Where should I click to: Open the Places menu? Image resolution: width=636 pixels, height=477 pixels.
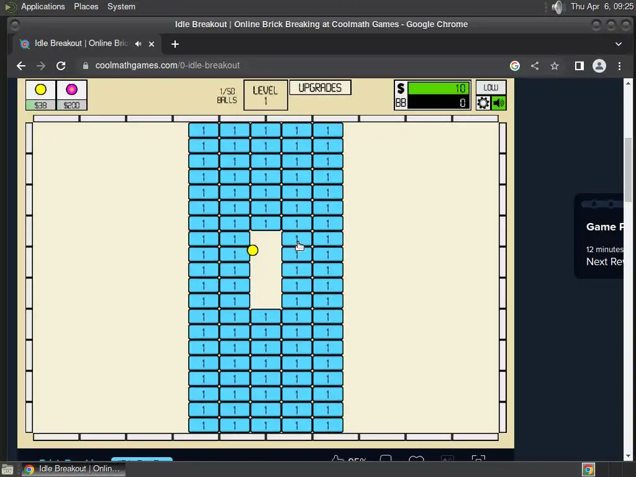point(86,6)
